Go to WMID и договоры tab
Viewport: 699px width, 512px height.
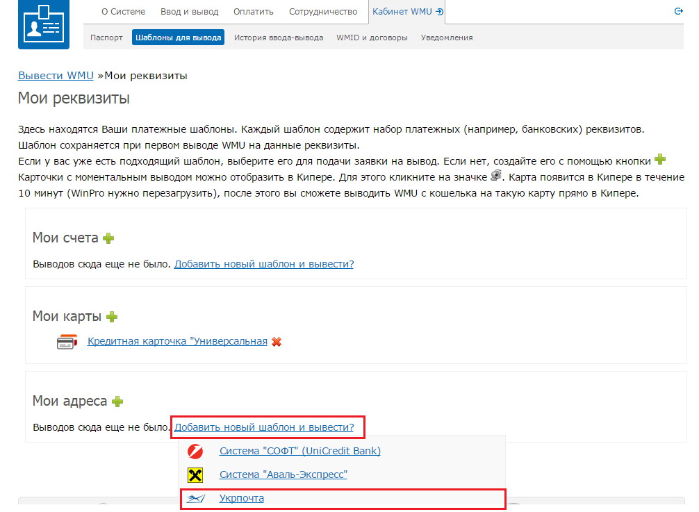[372, 38]
